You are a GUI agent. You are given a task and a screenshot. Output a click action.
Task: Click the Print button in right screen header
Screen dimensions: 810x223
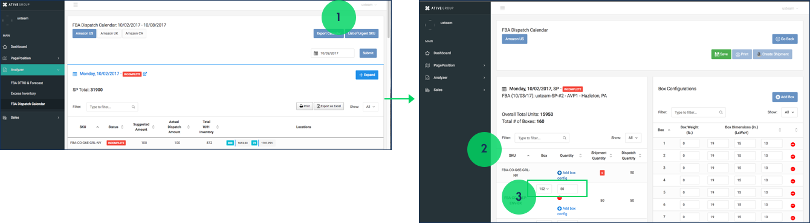(742, 54)
